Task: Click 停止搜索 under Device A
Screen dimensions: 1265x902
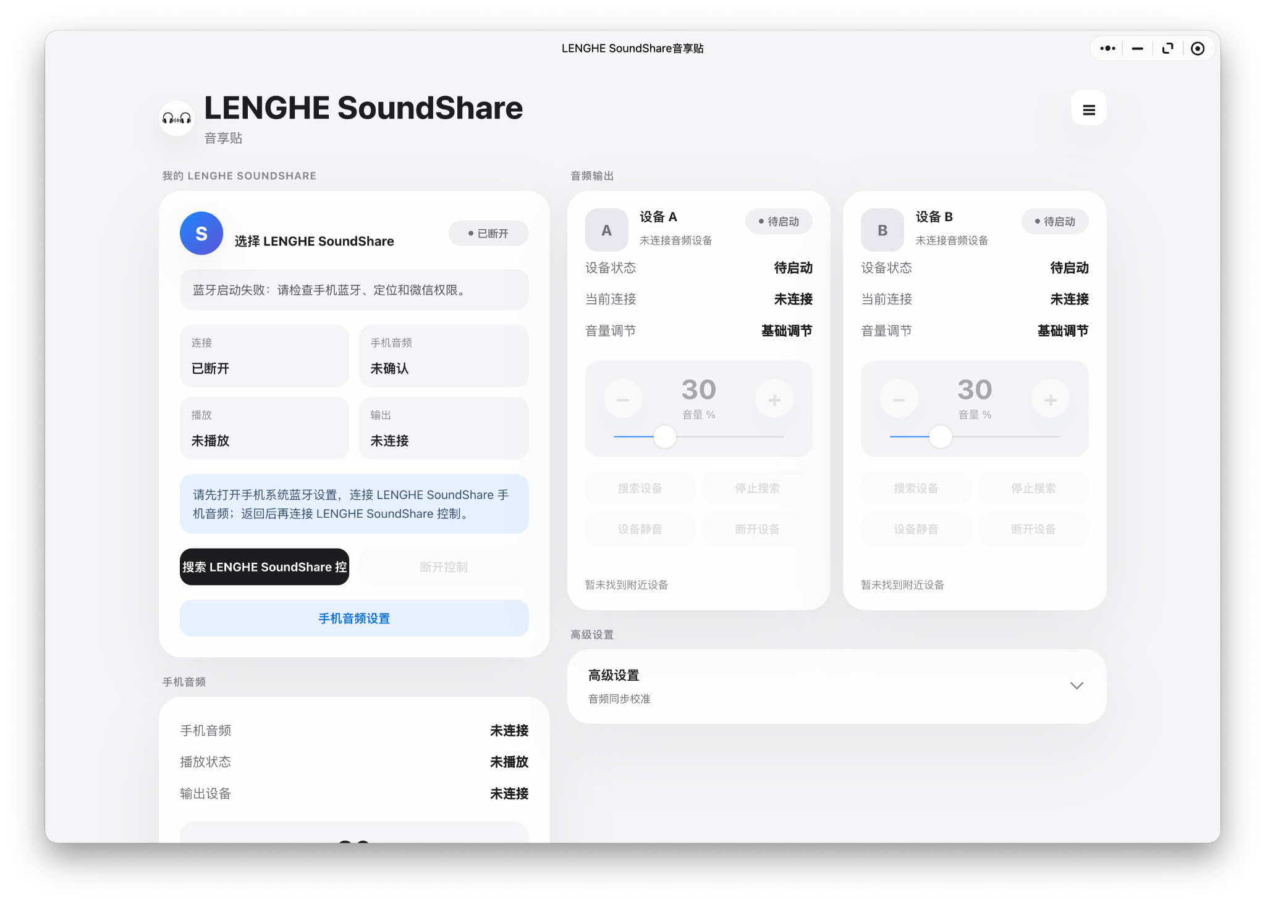Action: point(758,488)
